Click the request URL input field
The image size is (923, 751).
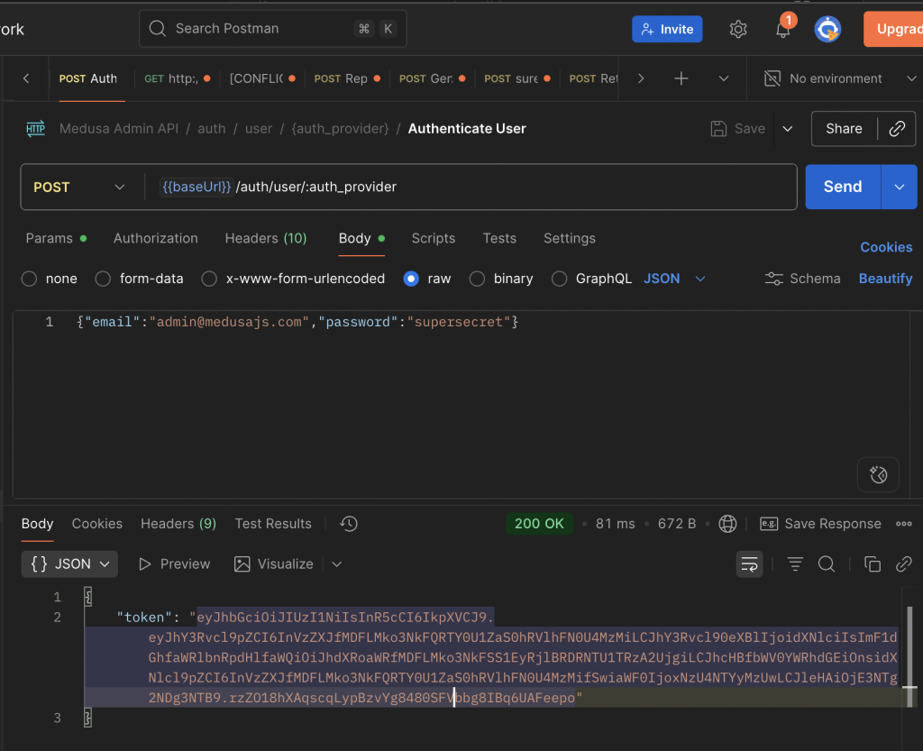(471, 188)
